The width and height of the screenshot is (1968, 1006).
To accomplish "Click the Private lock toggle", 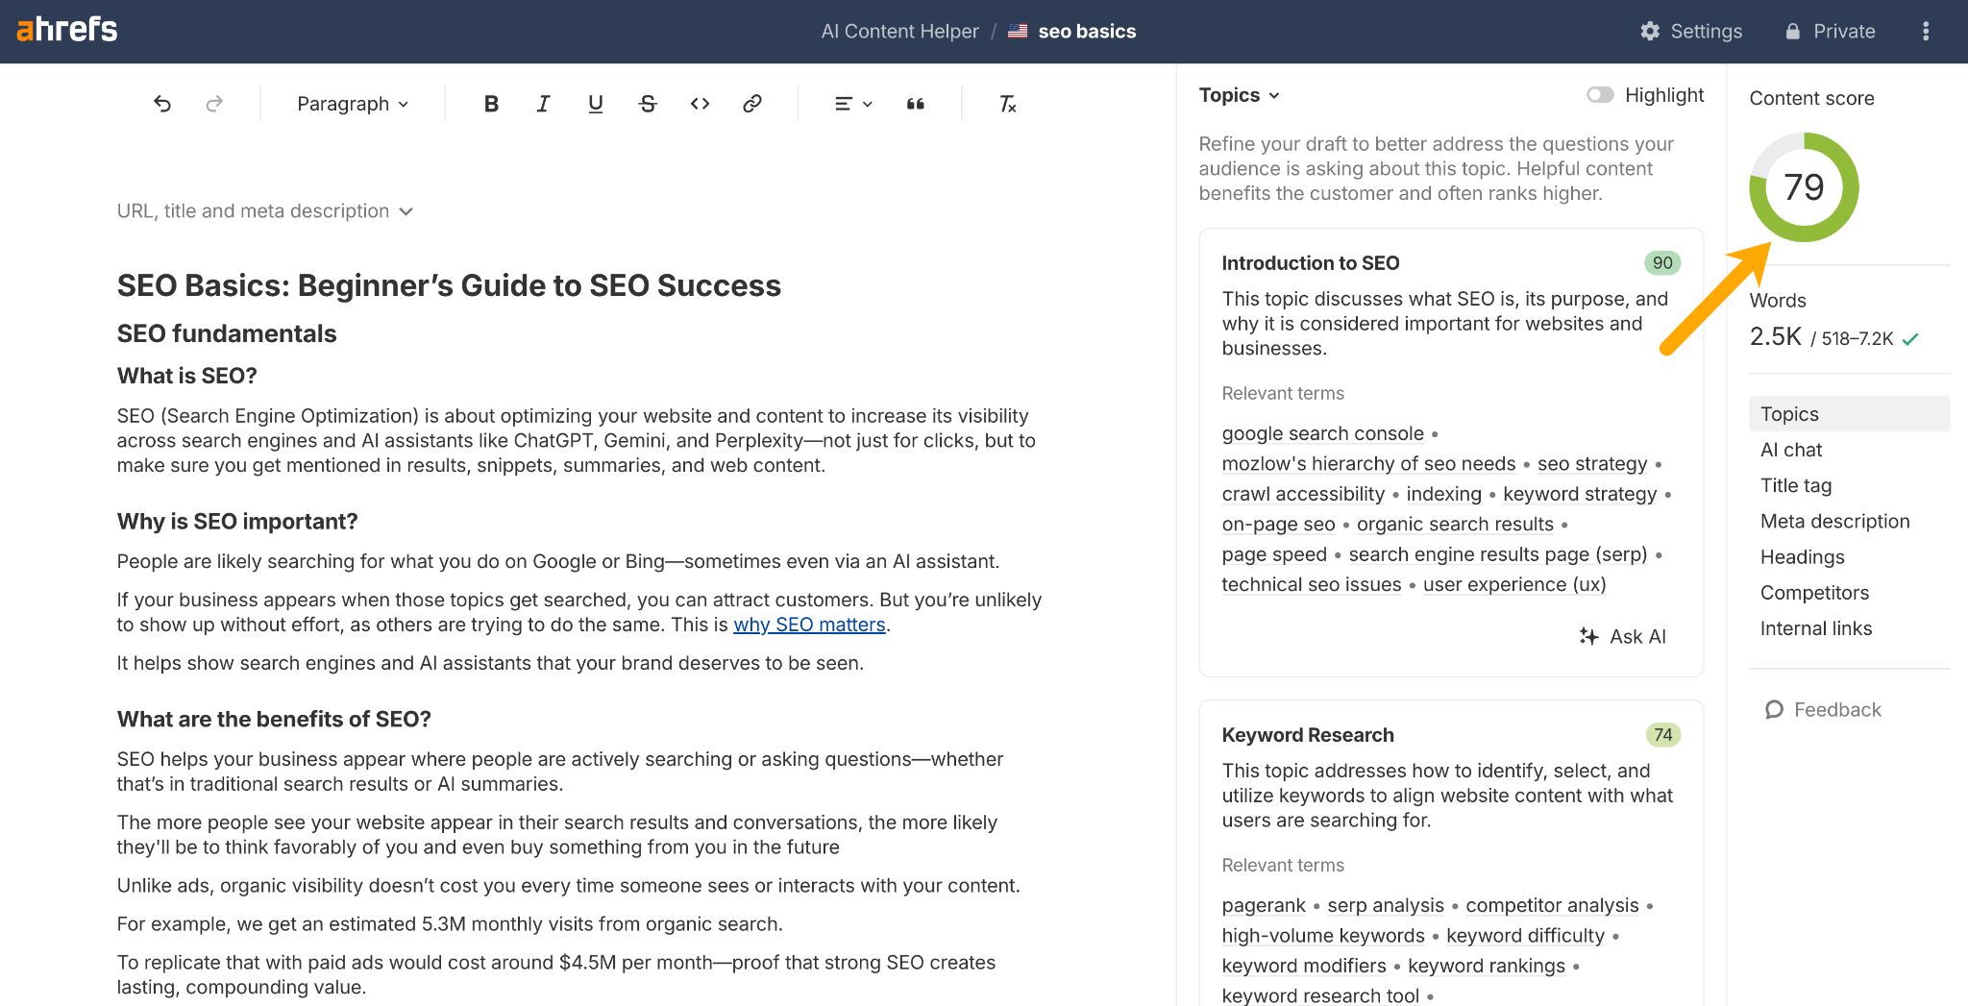I will tap(1830, 30).
